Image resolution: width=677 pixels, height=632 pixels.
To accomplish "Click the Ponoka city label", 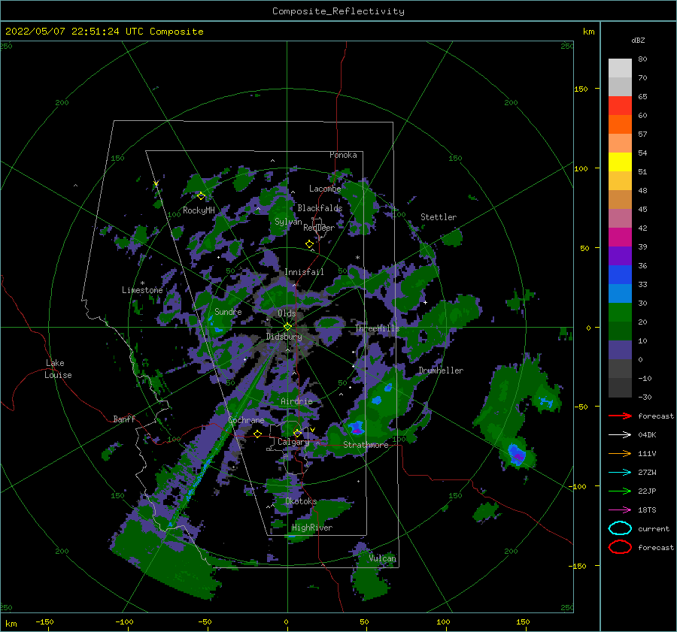I will (343, 155).
